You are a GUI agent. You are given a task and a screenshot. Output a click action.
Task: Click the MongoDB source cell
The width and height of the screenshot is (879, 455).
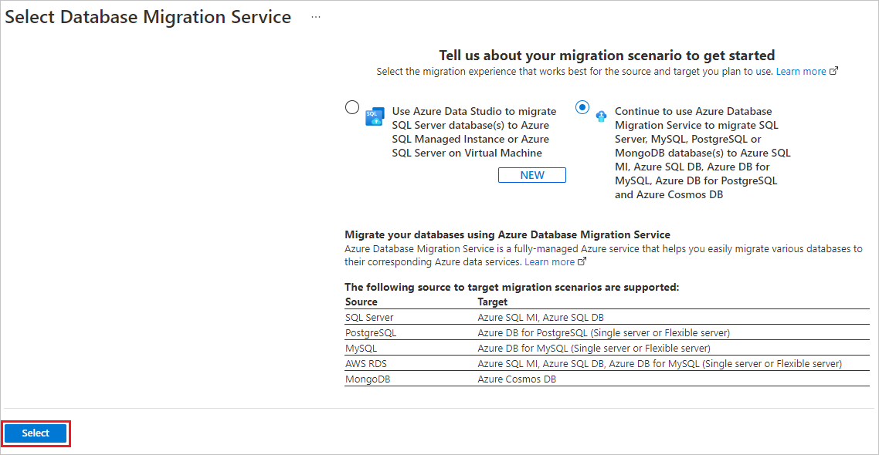coord(368,379)
